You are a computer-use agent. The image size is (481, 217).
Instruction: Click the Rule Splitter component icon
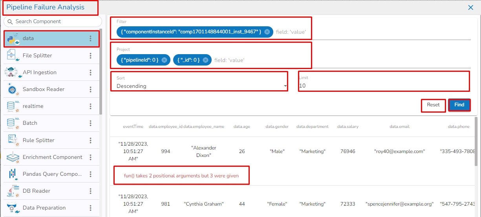[13, 140]
